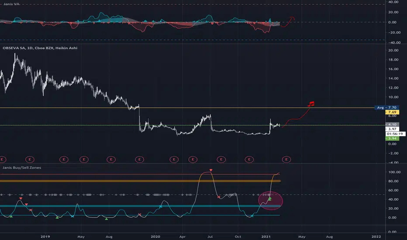Click the Jul label on the time axis
407x240 pixels.
click(210, 237)
